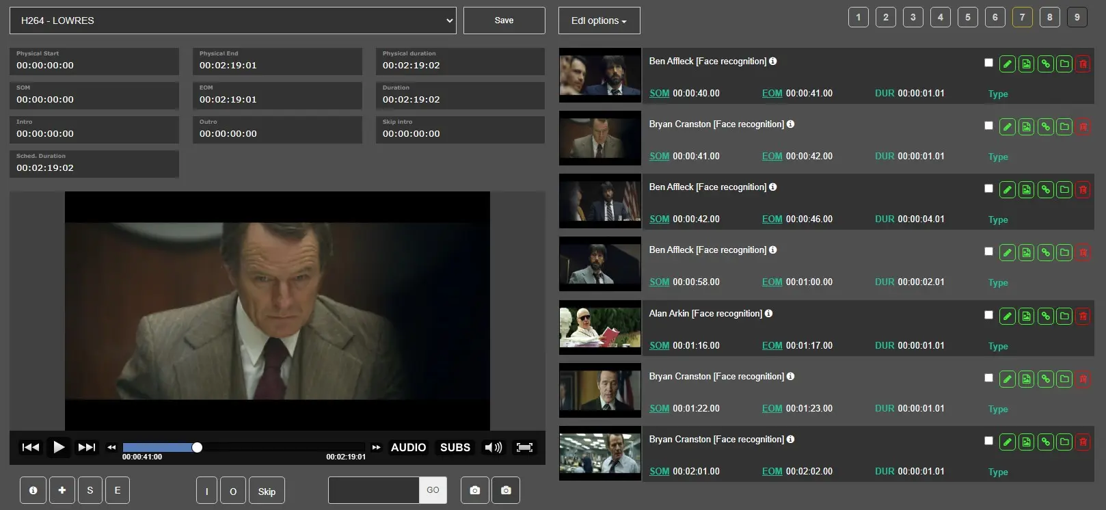Select checkbox for Ben Affleck at 00:00:42
The image size is (1106, 510).
pos(988,189)
